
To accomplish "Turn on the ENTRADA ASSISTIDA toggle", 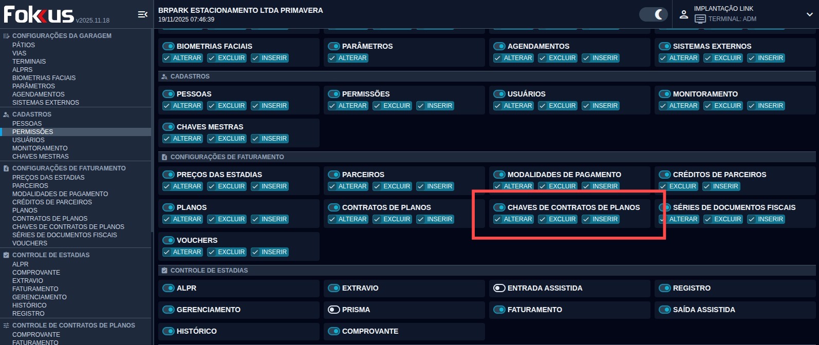I will [x=499, y=288].
